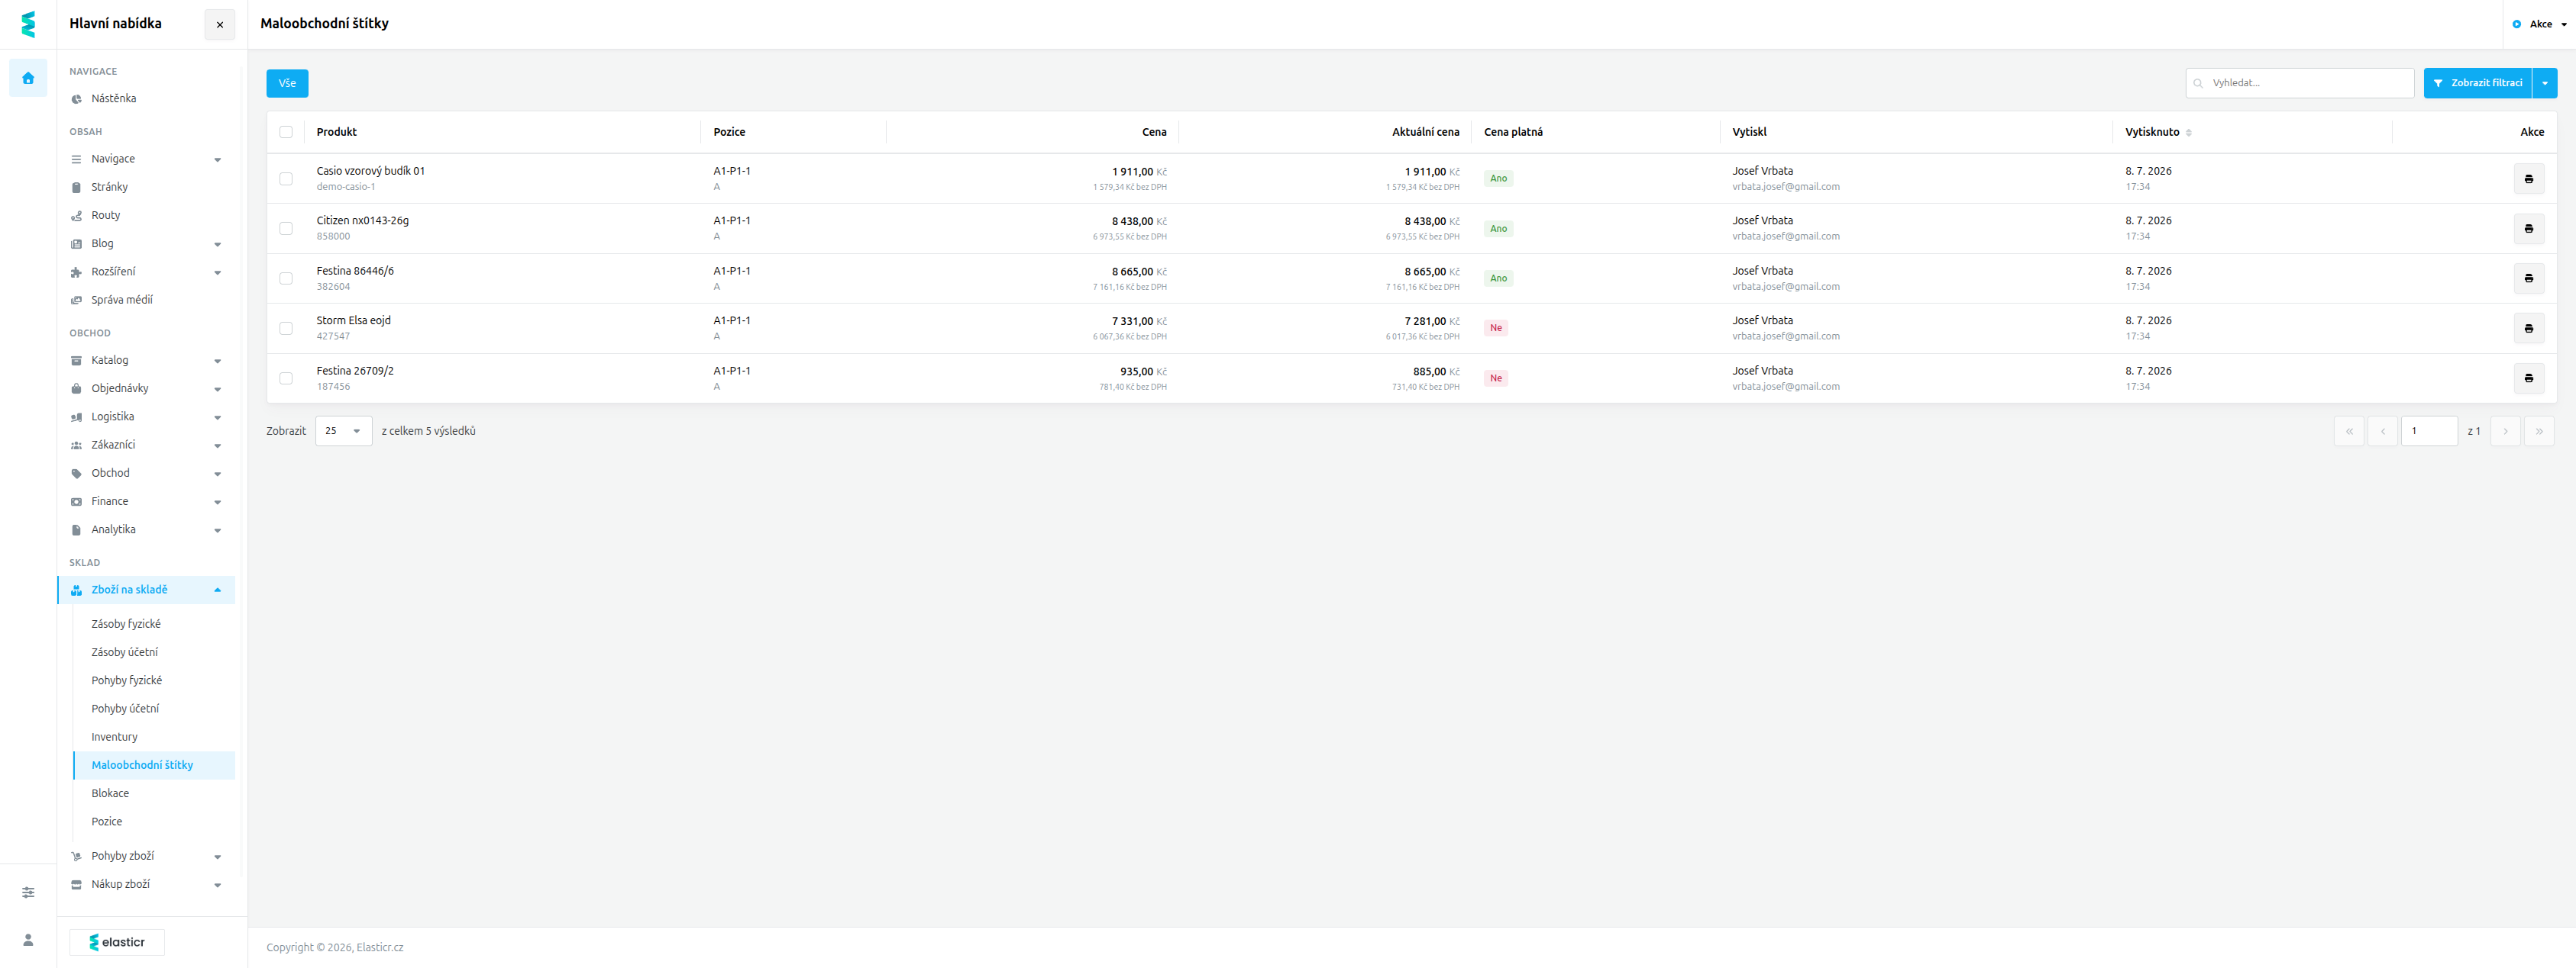Click the search magnifier icon

(x=2198, y=84)
